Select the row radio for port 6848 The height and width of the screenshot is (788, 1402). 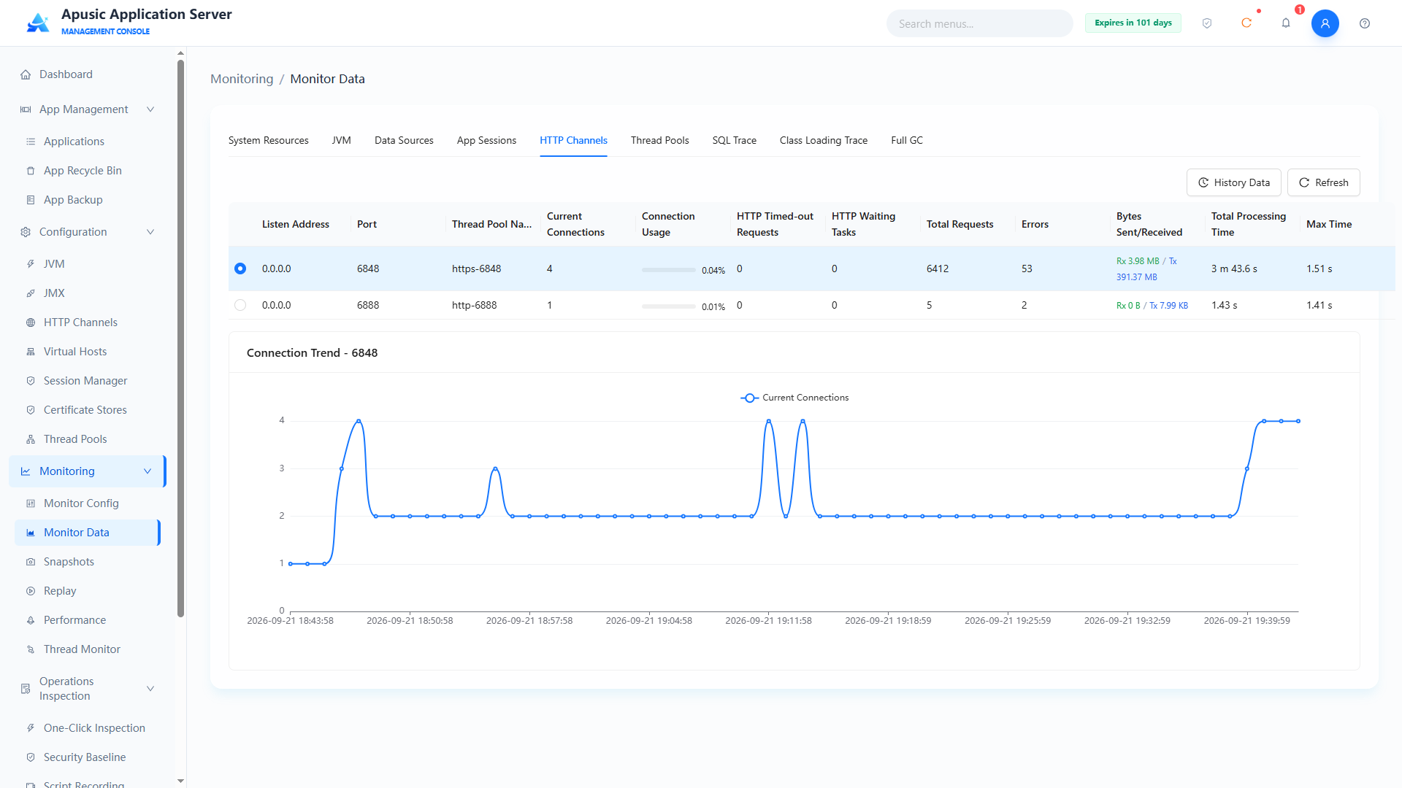pos(240,269)
